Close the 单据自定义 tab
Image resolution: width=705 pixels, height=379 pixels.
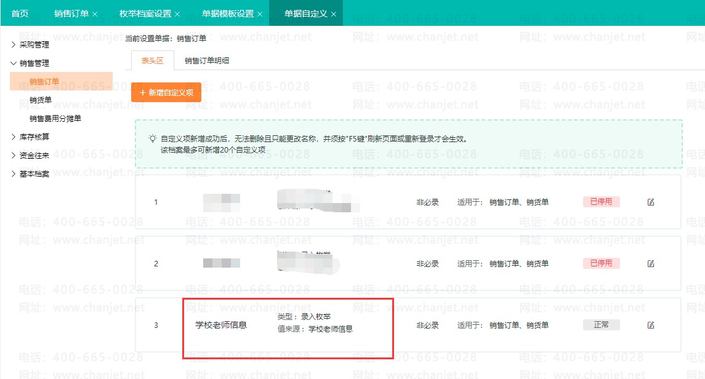coord(334,14)
